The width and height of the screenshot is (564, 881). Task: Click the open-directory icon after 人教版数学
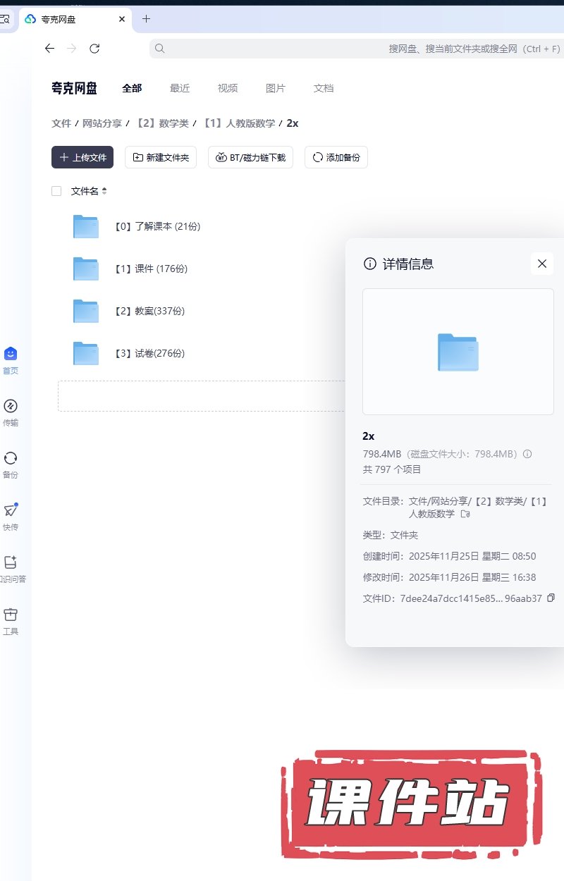pos(465,514)
